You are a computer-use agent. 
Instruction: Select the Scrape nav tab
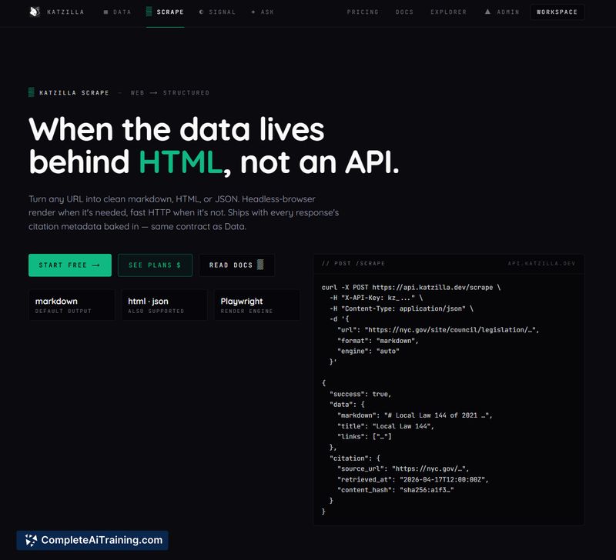coord(165,12)
